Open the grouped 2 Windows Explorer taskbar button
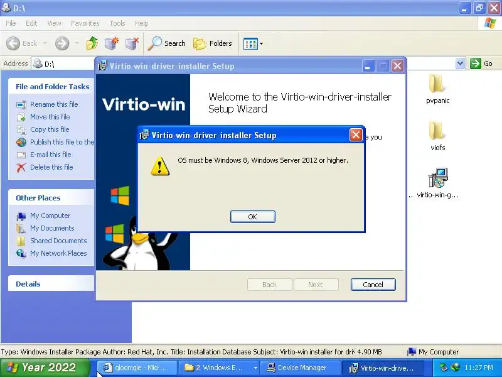The width and height of the screenshot is (502, 377). point(218,368)
